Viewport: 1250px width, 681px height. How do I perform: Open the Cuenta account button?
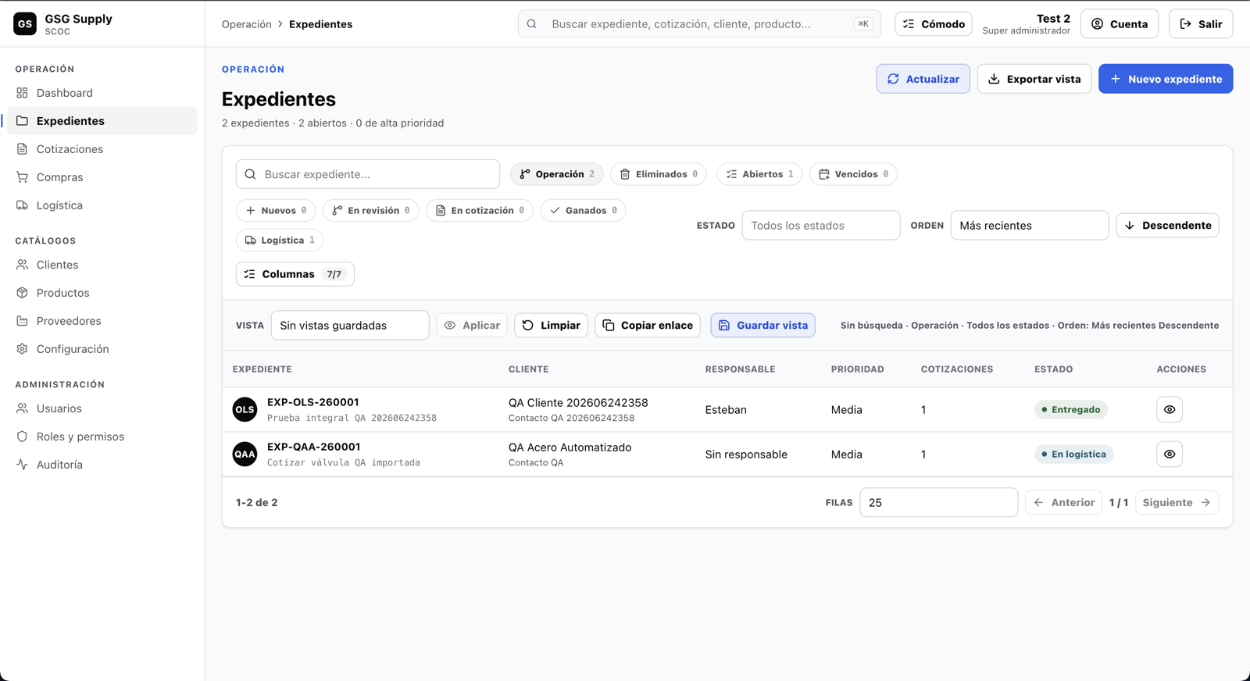click(x=1120, y=24)
